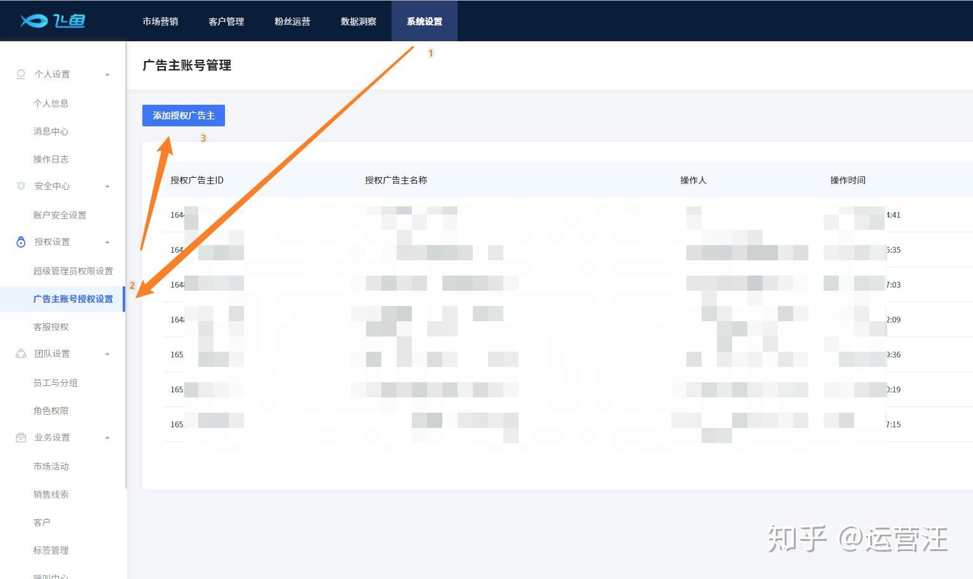Collapse the 个人设置 section arrow
Image resolution: width=973 pixels, height=579 pixels.
click(x=107, y=74)
